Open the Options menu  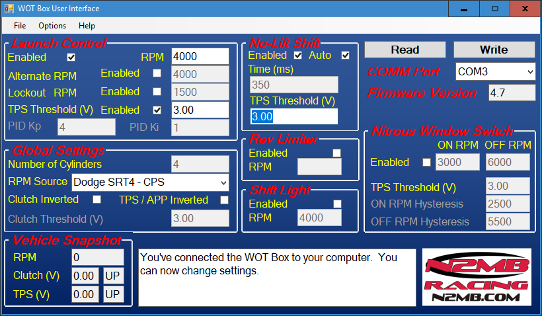pos(52,26)
